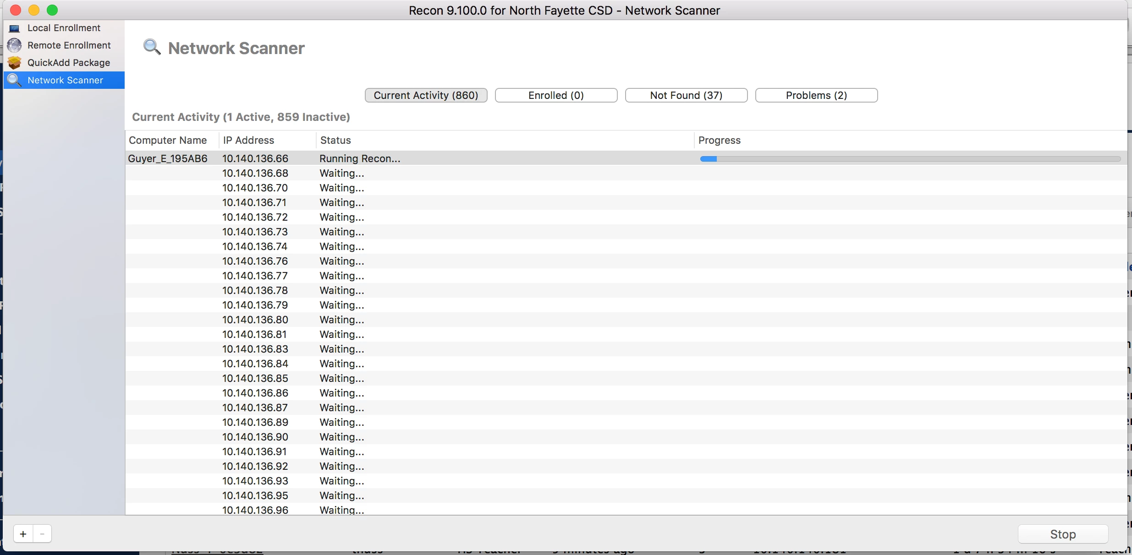Viewport: 1132px width, 555px height.
Task: Select the Guyer_E_195AB6 row
Action: pyautogui.click(x=168, y=158)
